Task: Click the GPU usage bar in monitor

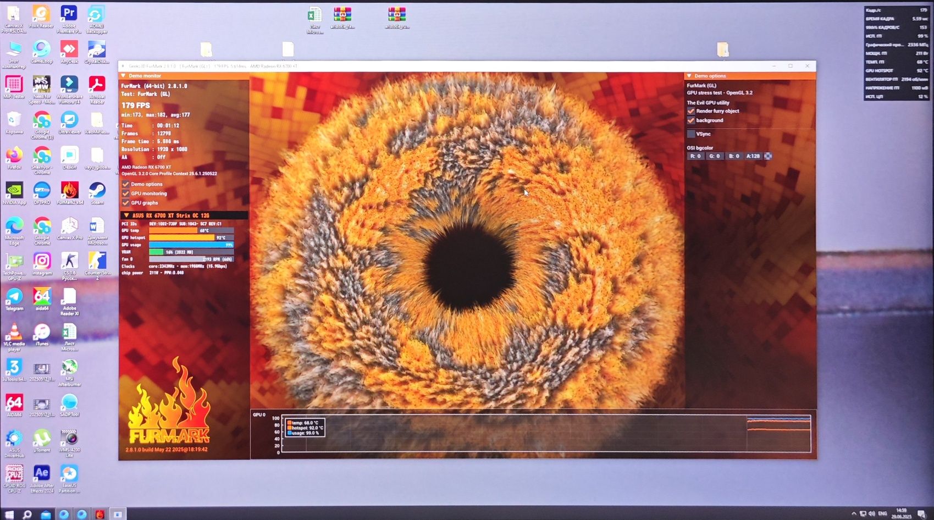Action: 191,245
